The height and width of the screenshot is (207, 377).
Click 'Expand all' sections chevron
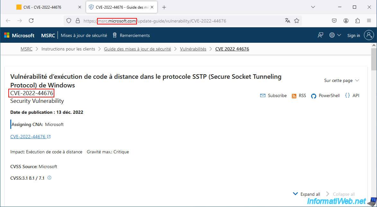(295, 194)
